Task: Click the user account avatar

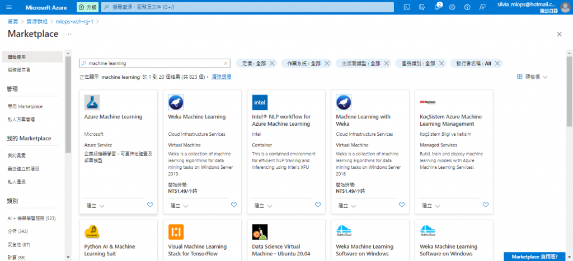Action: pyautogui.click(x=565, y=7)
